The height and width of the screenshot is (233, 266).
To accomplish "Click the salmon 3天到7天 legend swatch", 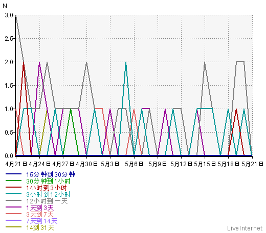I will click(x=13, y=214).
